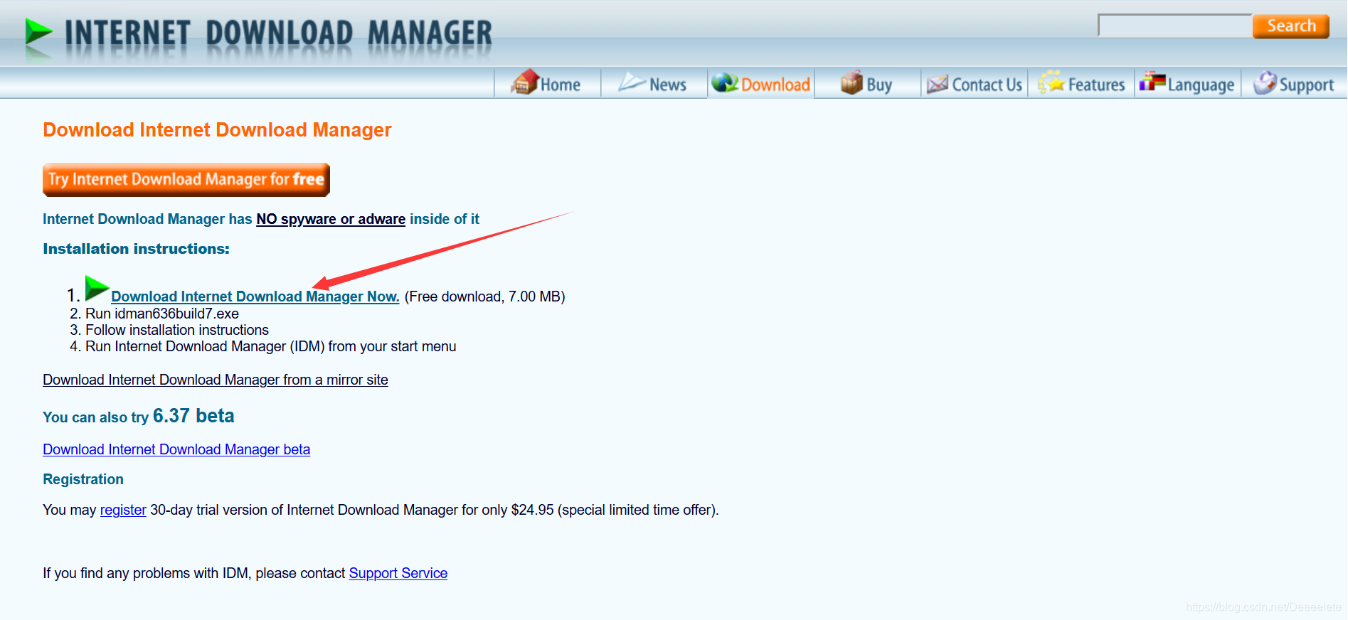Open the Download menu item
1348x620 pixels.
[x=761, y=83]
